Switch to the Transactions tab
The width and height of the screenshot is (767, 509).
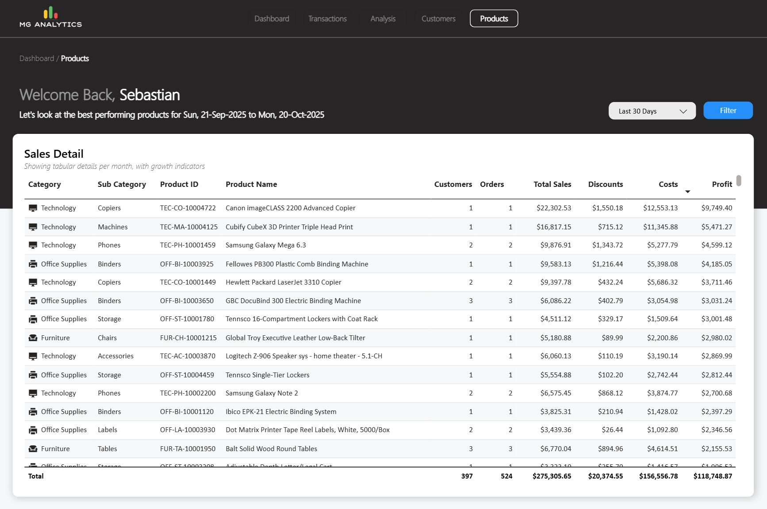point(327,19)
